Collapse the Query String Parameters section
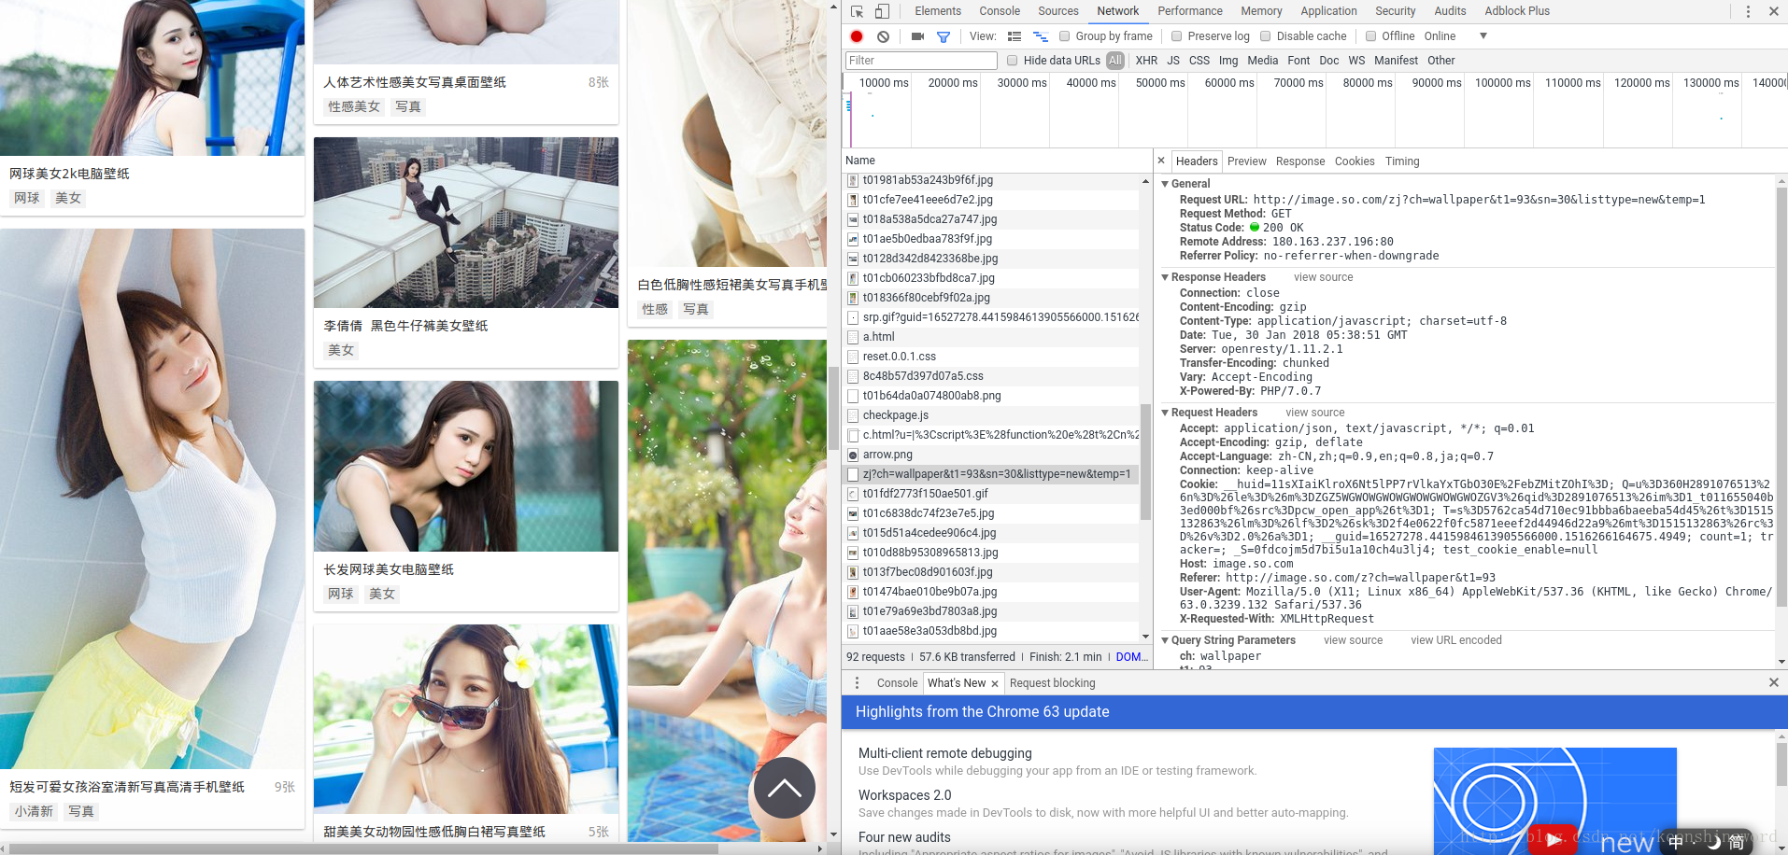This screenshot has height=855, width=1788. coord(1165,640)
